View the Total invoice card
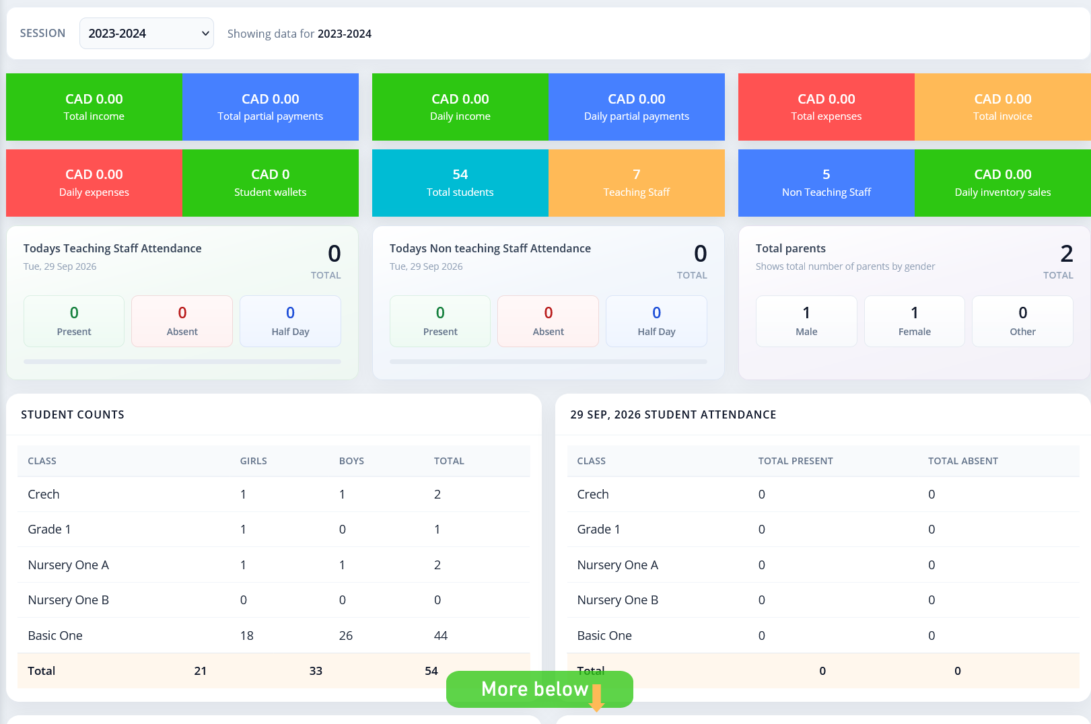Image resolution: width=1091 pixels, height=724 pixels. (1003, 107)
